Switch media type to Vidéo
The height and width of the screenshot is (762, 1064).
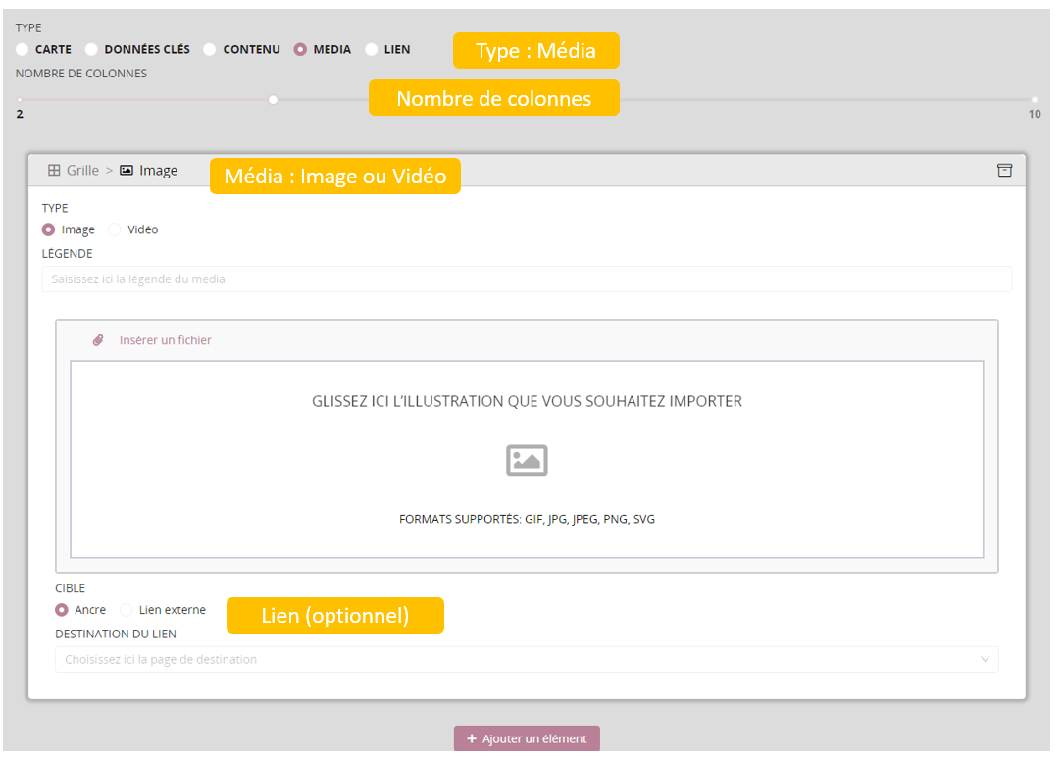coord(115,229)
